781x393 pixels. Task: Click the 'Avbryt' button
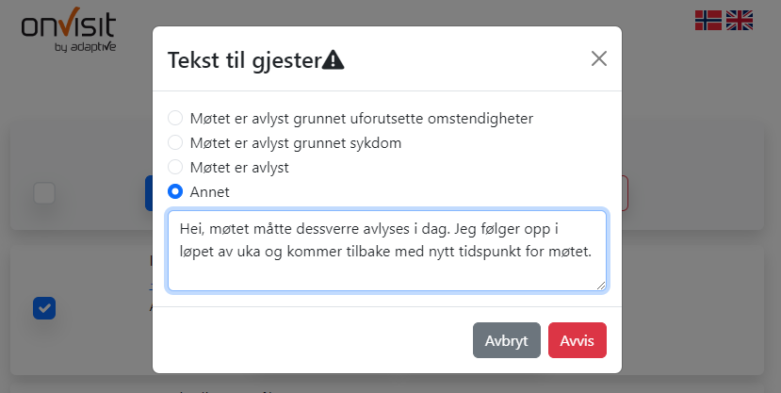pyautogui.click(x=507, y=340)
